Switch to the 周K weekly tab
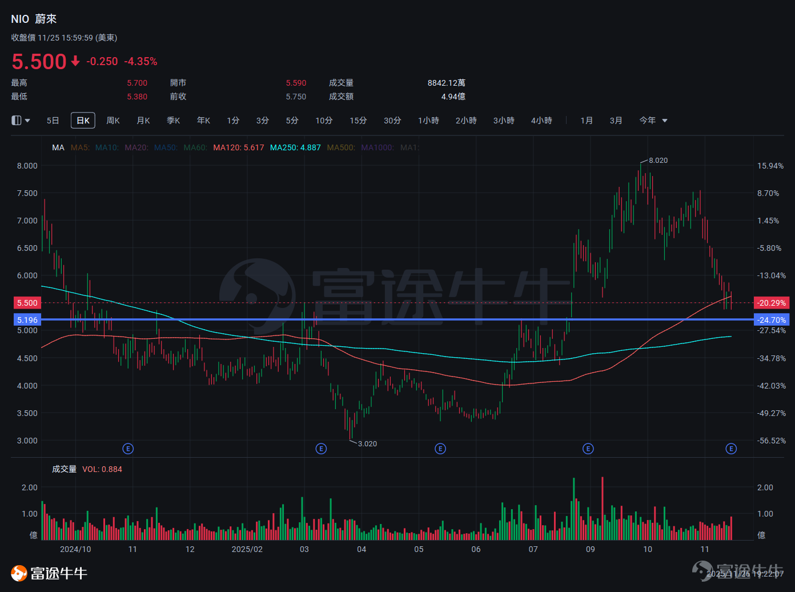 tap(113, 121)
